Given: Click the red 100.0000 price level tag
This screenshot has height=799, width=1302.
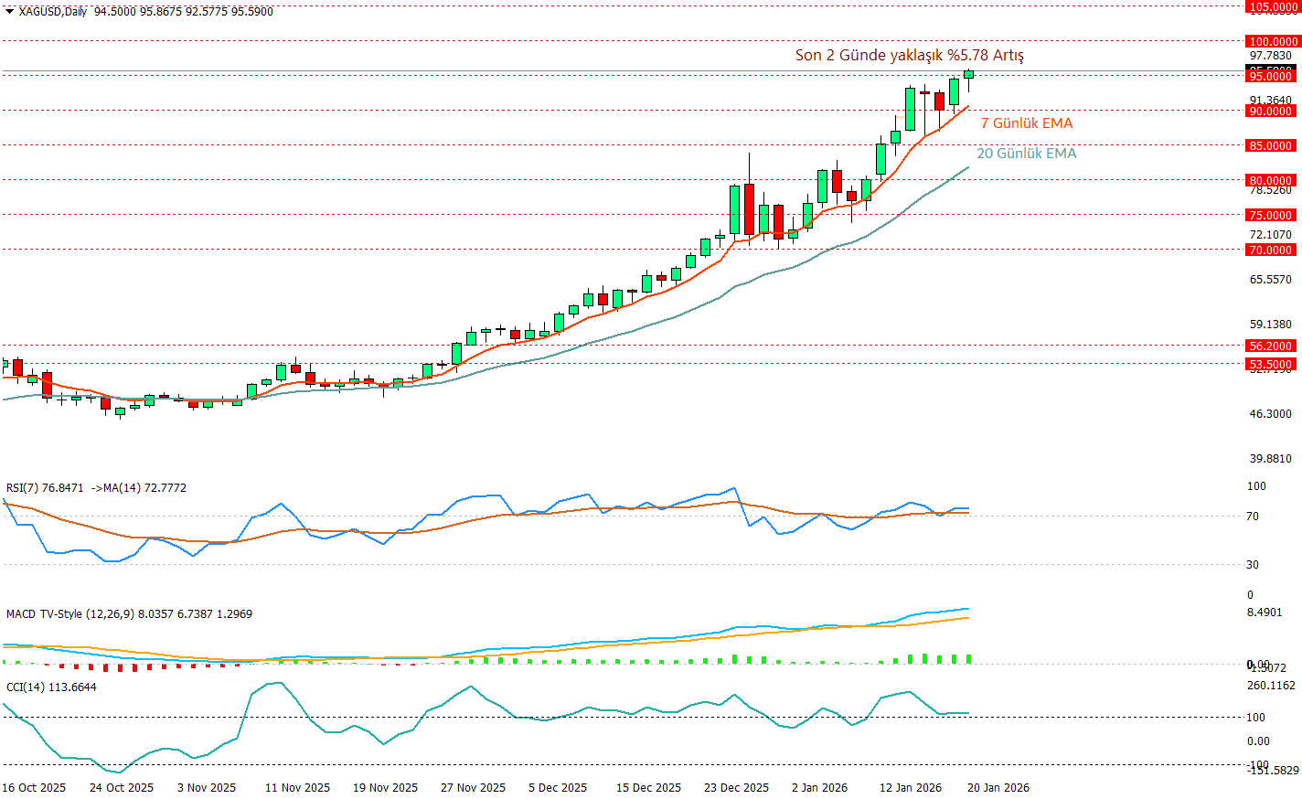Looking at the screenshot, I should (1273, 41).
